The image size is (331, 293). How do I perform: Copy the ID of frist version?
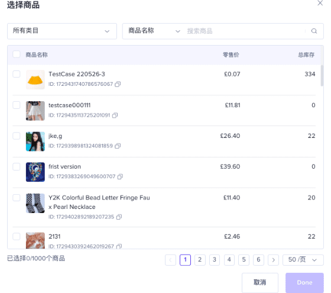tap(120, 176)
